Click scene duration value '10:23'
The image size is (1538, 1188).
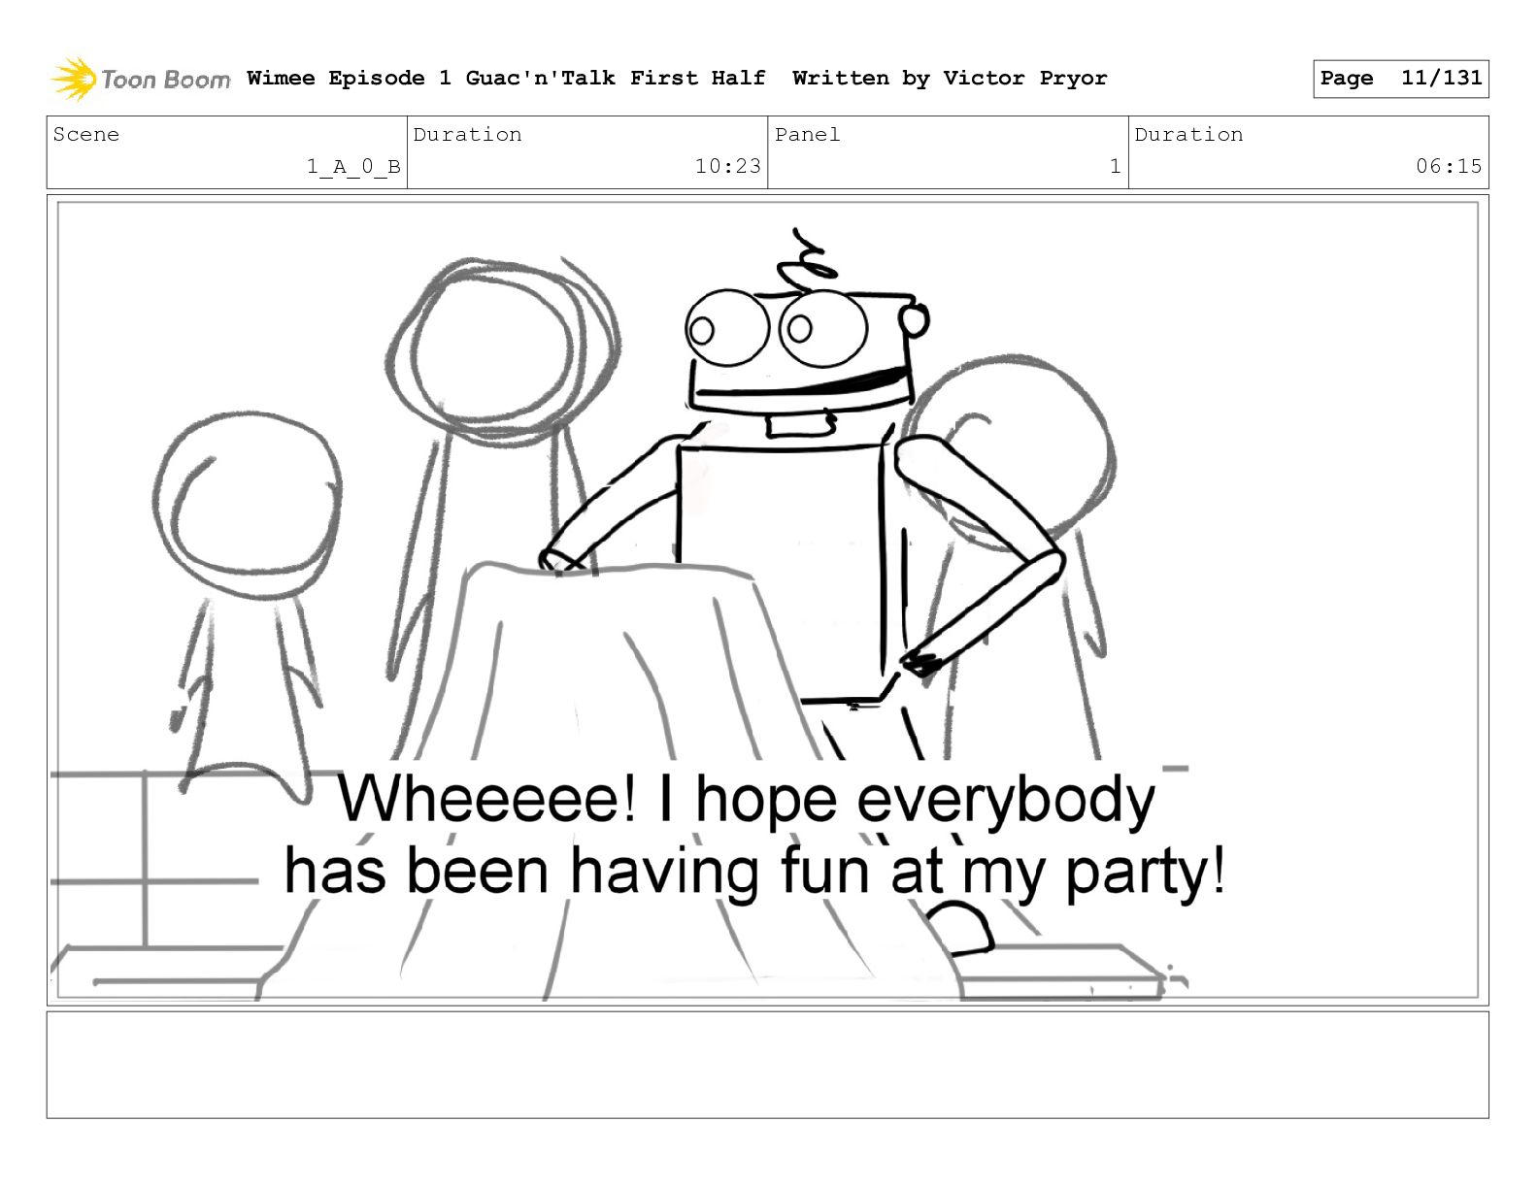point(728,166)
